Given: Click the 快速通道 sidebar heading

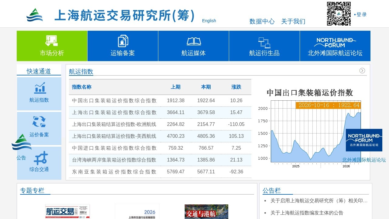Looking at the screenshot, I should [39, 71].
